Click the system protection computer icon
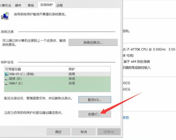 pyautogui.click(x=5, y=16)
